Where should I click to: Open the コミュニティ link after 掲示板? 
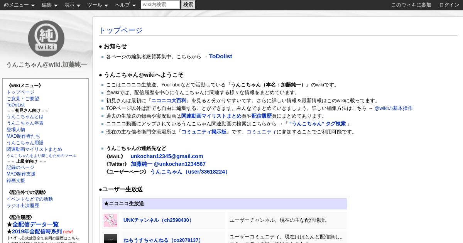coord(262,132)
